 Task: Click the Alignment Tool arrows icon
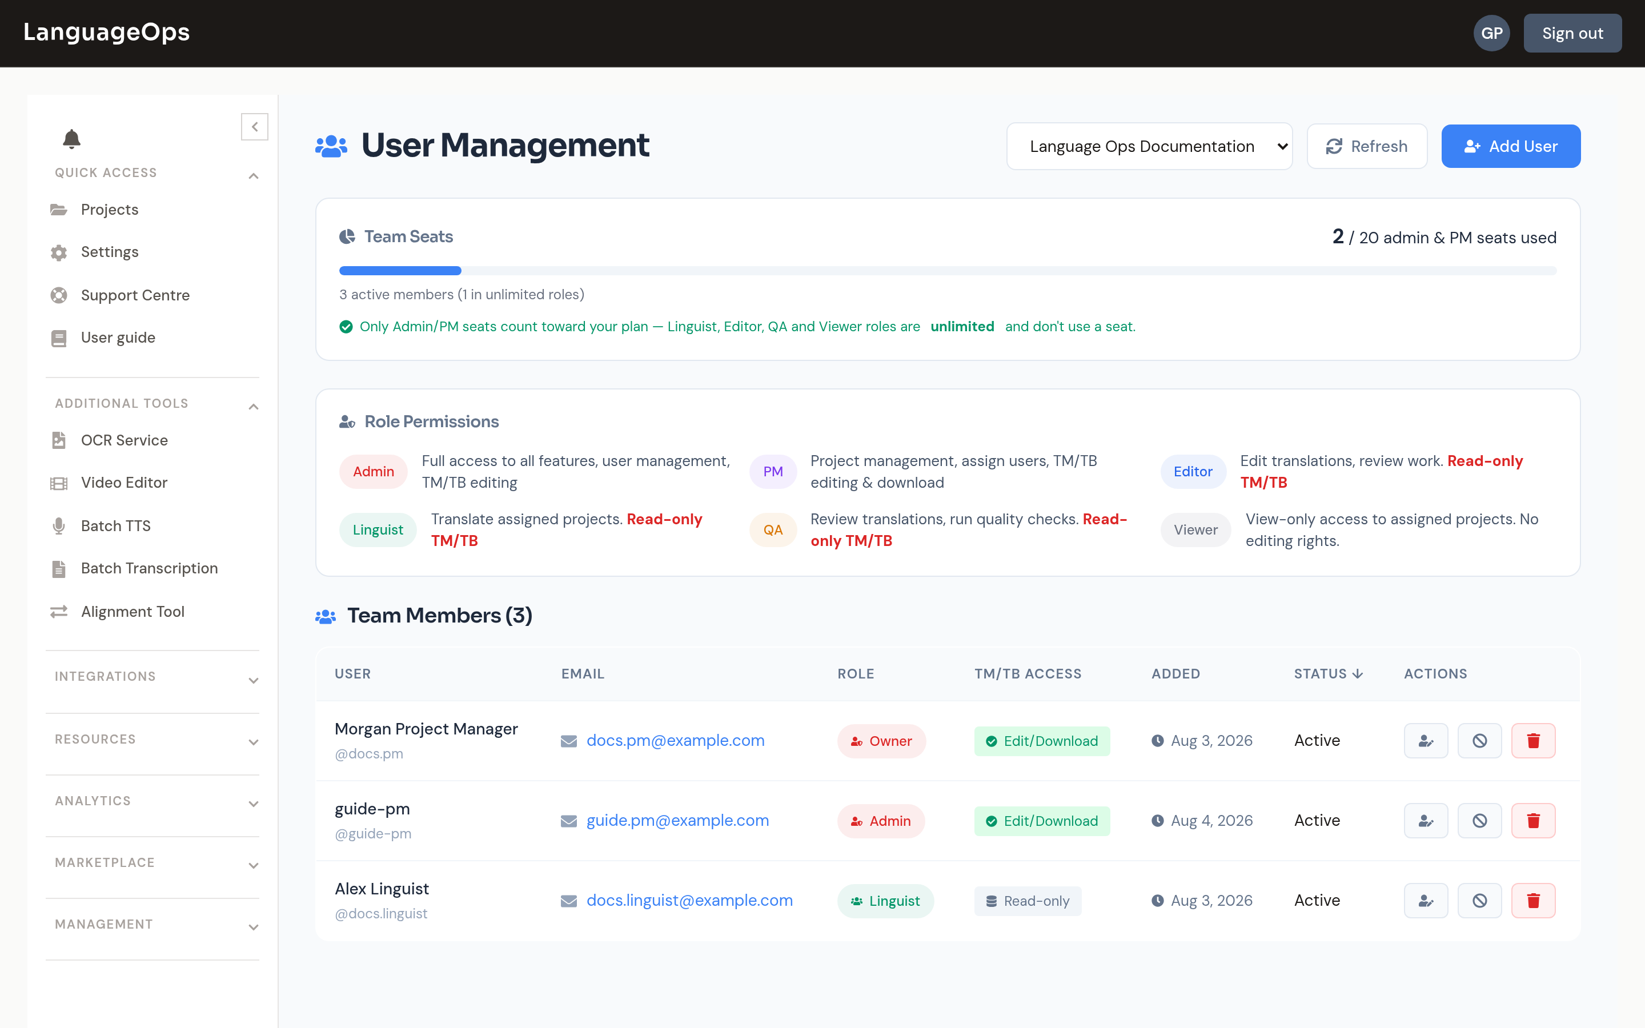[x=59, y=612]
